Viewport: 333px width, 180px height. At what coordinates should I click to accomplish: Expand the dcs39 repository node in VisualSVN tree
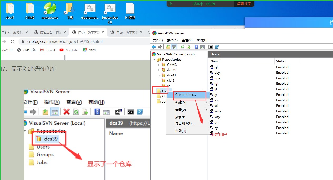point(158,70)
